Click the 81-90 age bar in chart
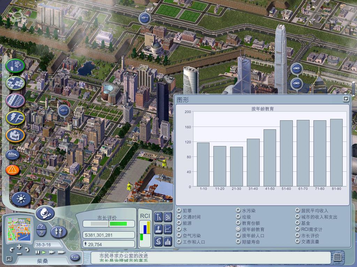The height and width of the screenshot is (267, 357). 336,153
